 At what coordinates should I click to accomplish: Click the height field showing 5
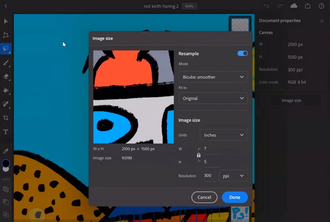(213, 162)
